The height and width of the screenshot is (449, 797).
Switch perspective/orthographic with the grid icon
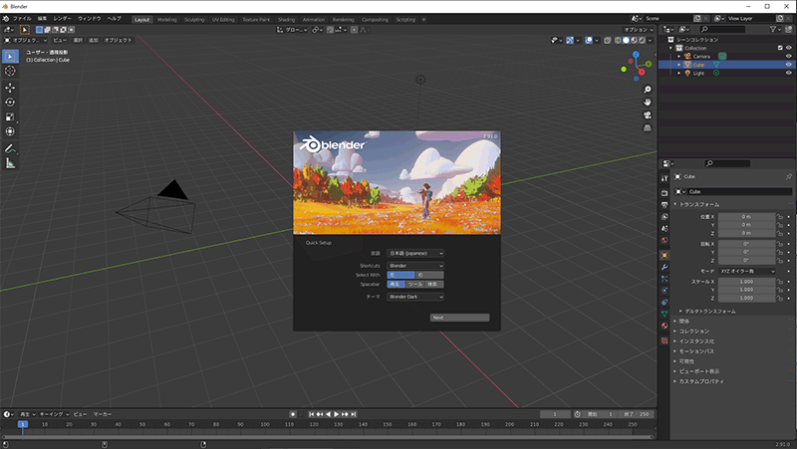648,128
